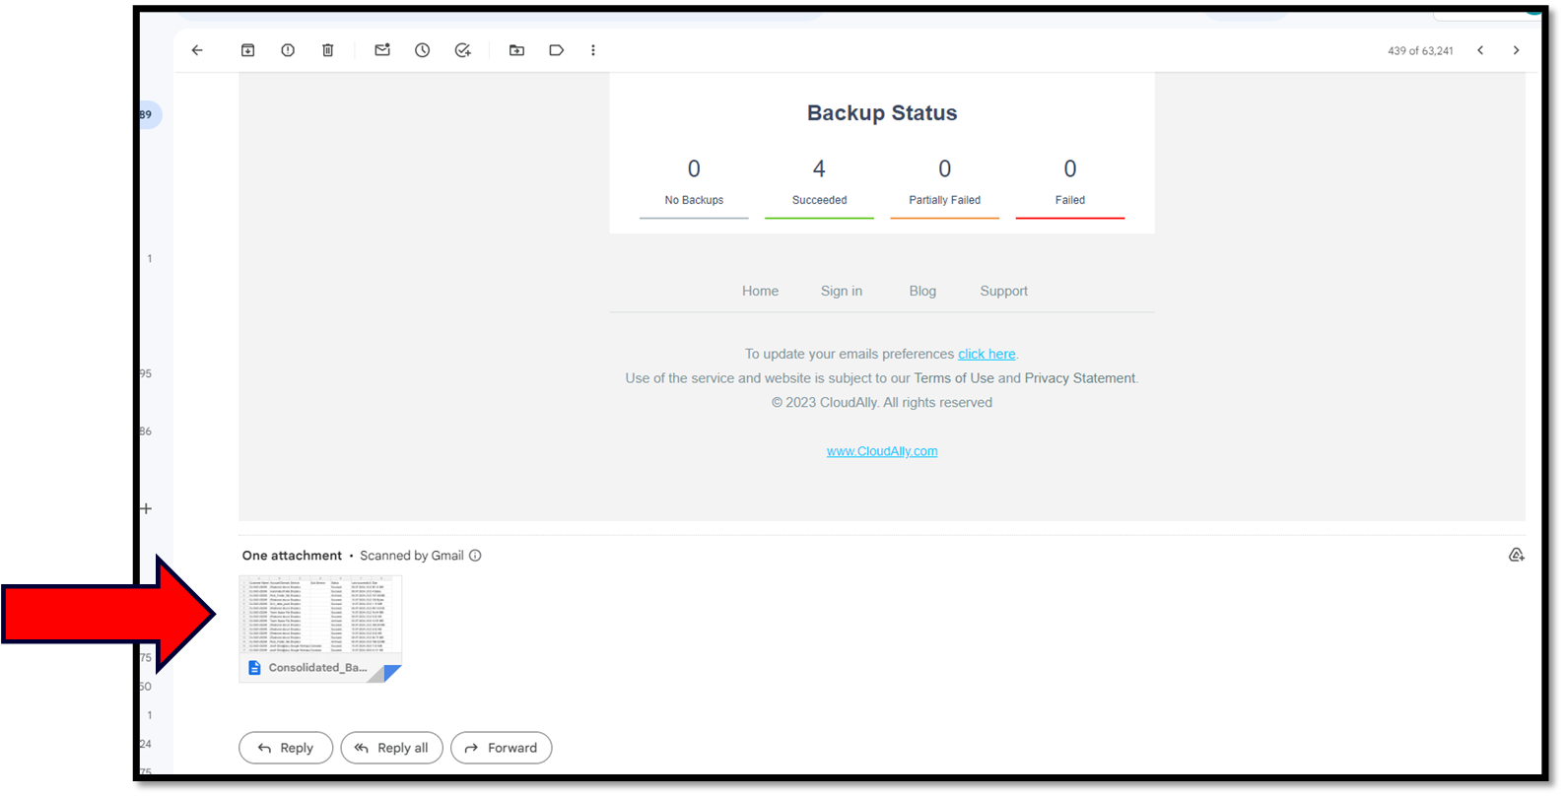Image resolution: width=1565 pixels, height=797 pixels.
Task: Open the Blog link
Action: point(922,291)
